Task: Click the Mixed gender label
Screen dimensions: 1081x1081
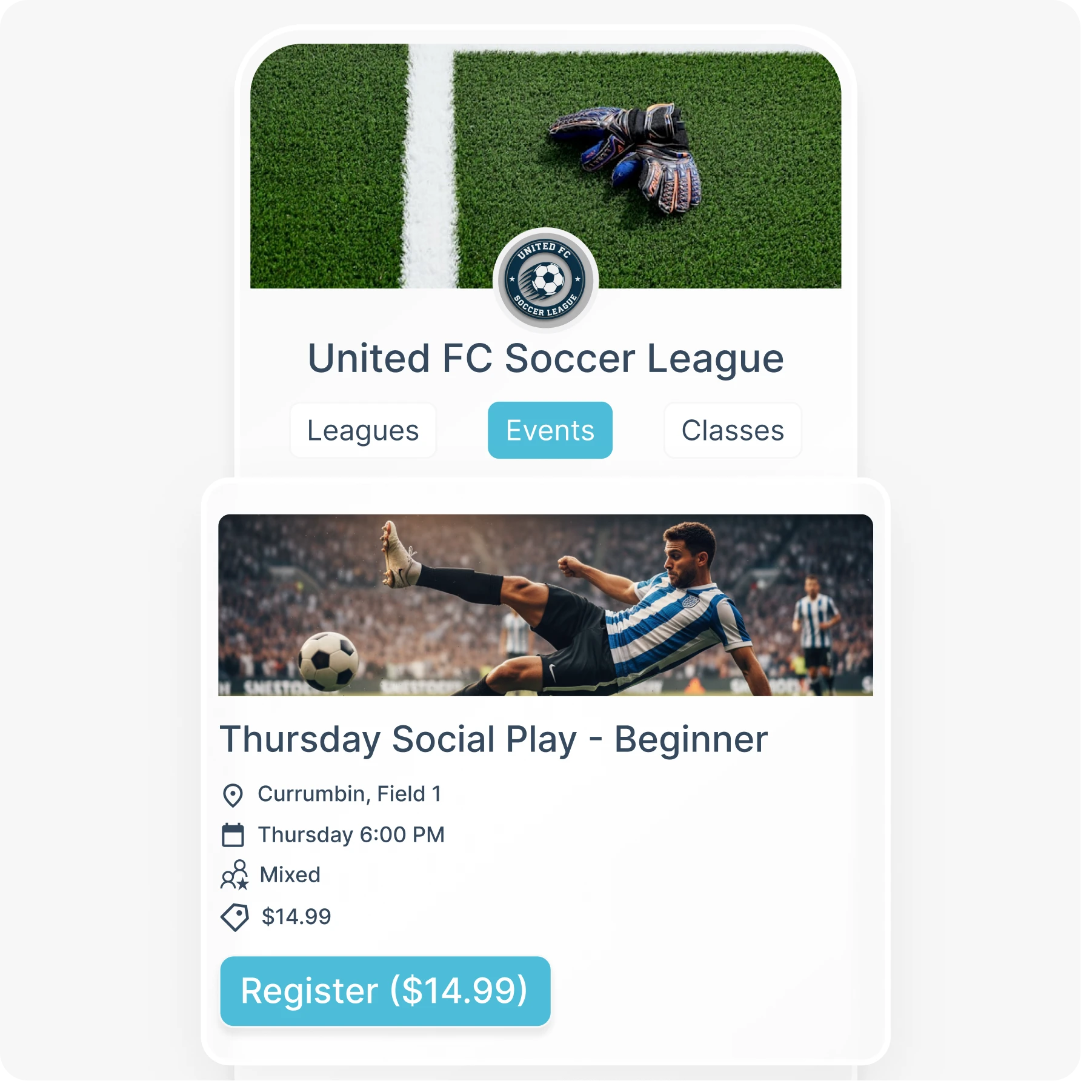Action: coord(290,875)
